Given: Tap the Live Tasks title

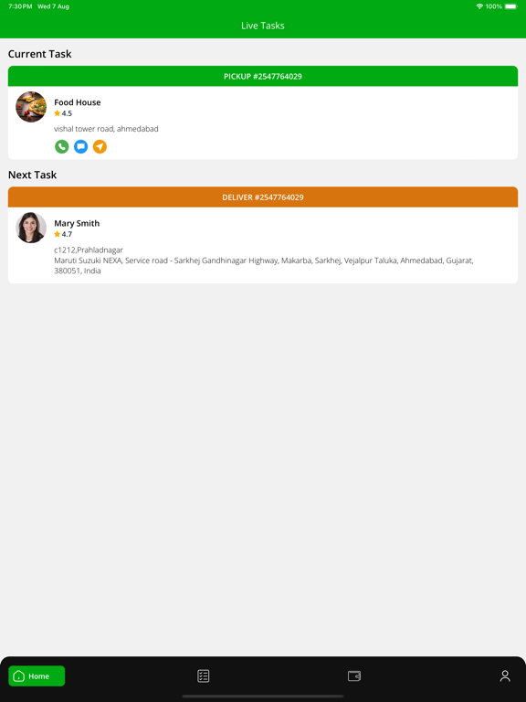Looking at the screenshot, I should click(x=263, y=26).
